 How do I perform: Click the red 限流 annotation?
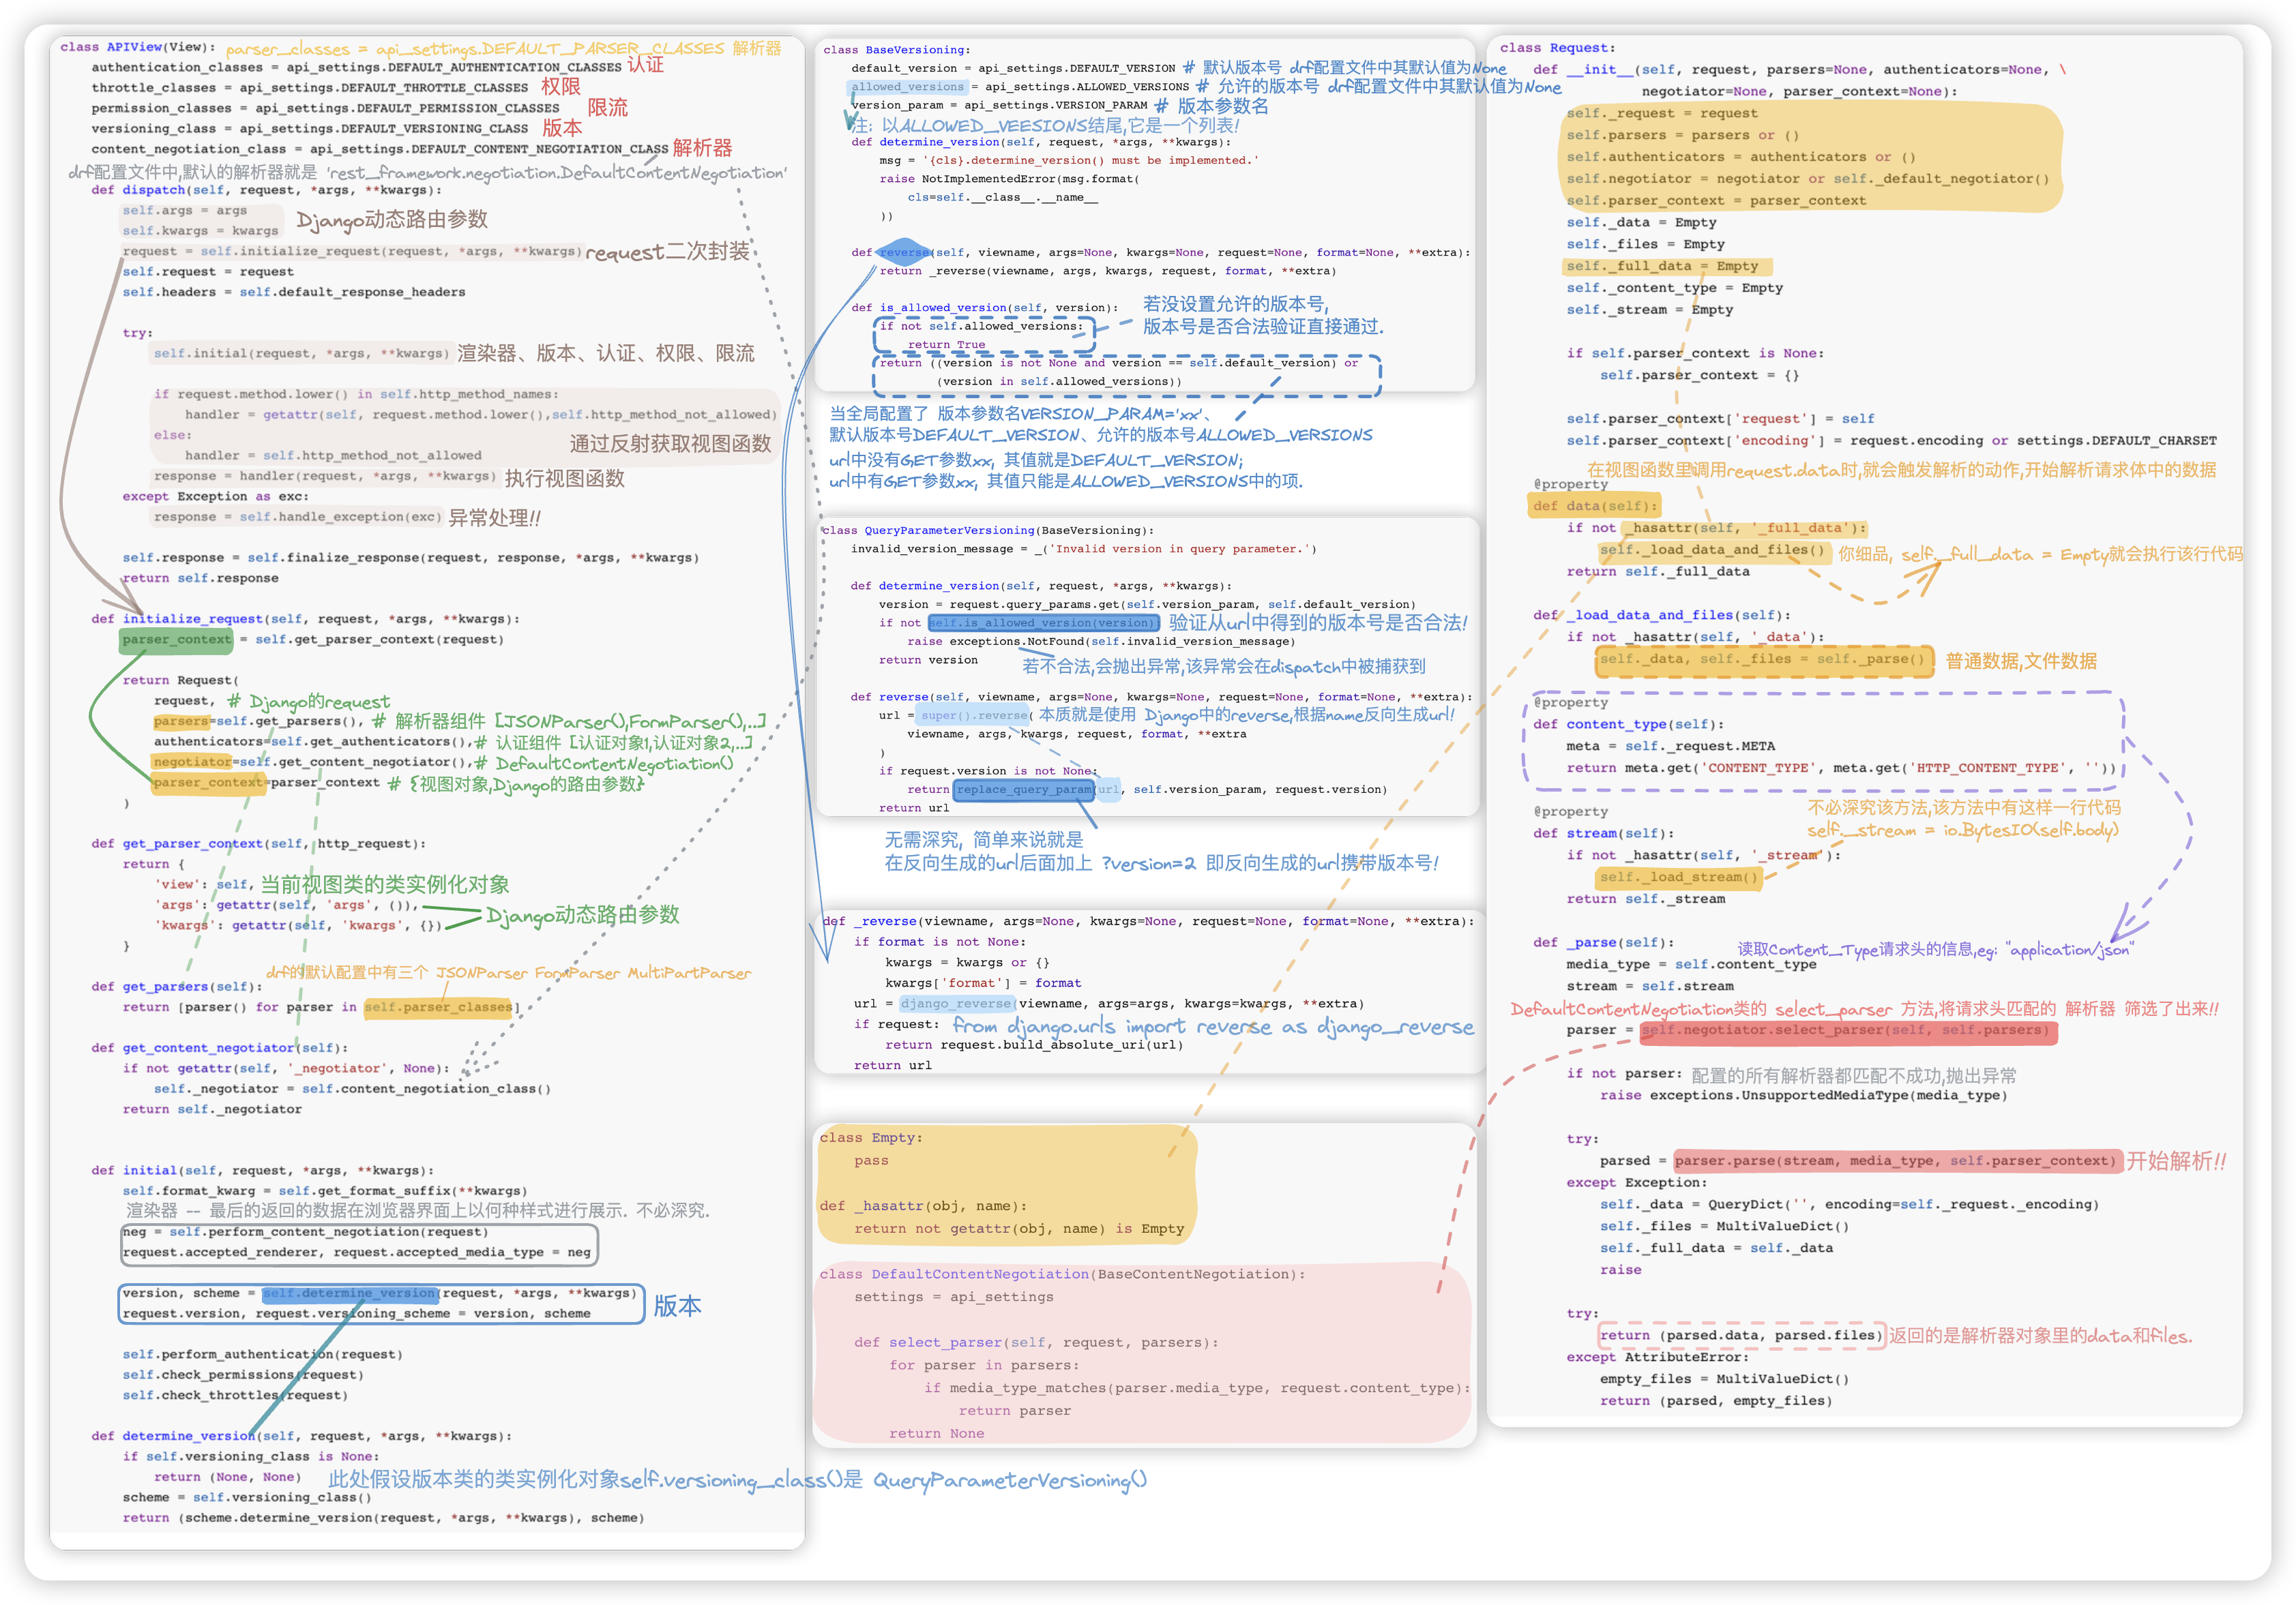pos(607,107)
